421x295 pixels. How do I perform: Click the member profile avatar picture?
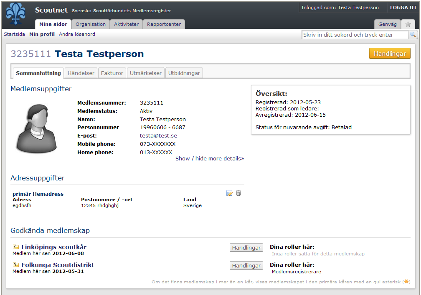[36, 128]
